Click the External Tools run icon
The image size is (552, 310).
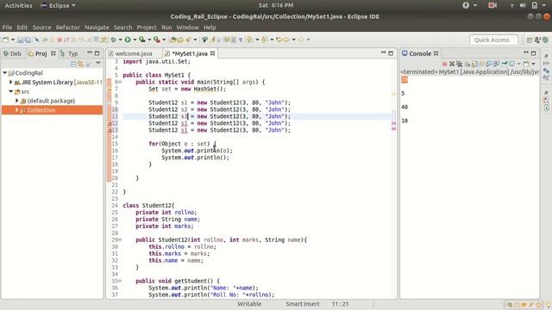[157, 40]
